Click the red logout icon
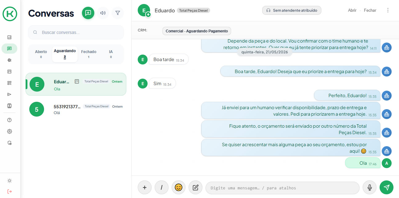The width and height of the screenshot is (399, 198). (9, 192)
